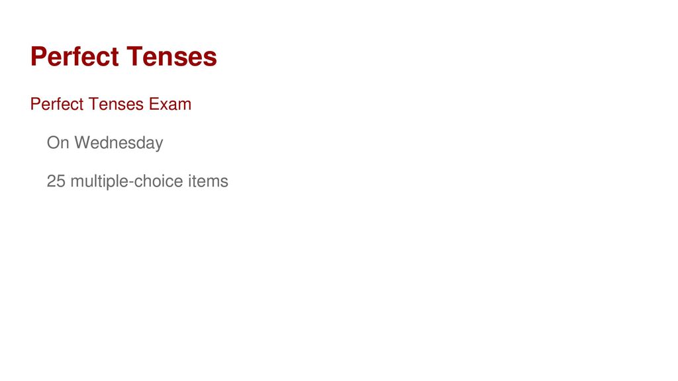Click the word 'Tenses' in the bold title
This screenshot has width=678, height=381.
coord(171,57)
